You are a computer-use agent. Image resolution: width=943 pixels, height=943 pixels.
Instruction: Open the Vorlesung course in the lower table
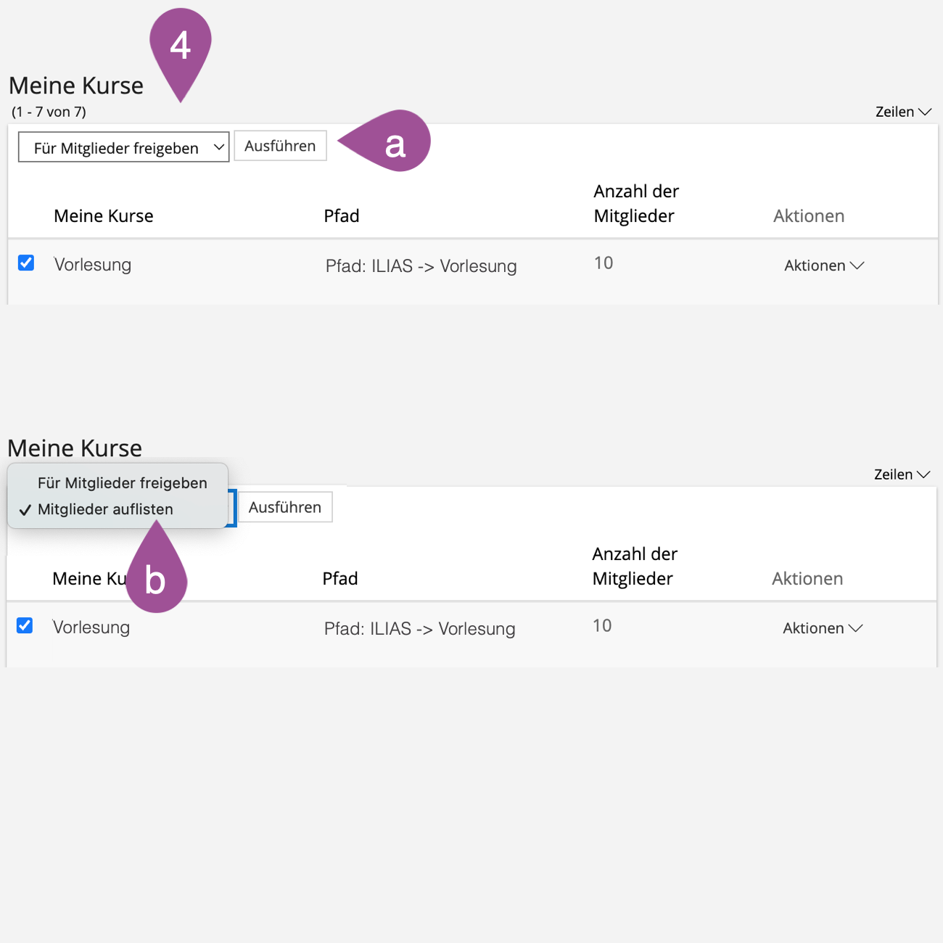(91, 627)
